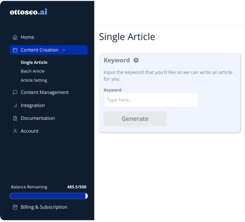Screen dimensions: 245x222
Task: Click the Integration bar chart icon
Action: pos(15,106)
